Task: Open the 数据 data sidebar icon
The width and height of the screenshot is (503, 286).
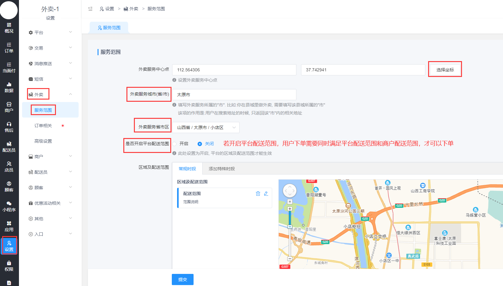Action: pyautogui.click(x=9, y=87)
